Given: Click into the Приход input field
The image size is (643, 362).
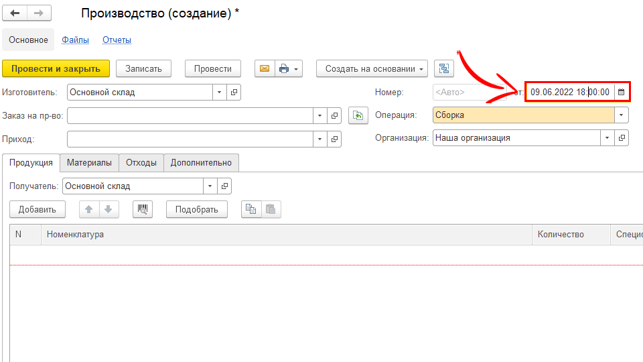Looking at the screenshot, I should [190, 139].
